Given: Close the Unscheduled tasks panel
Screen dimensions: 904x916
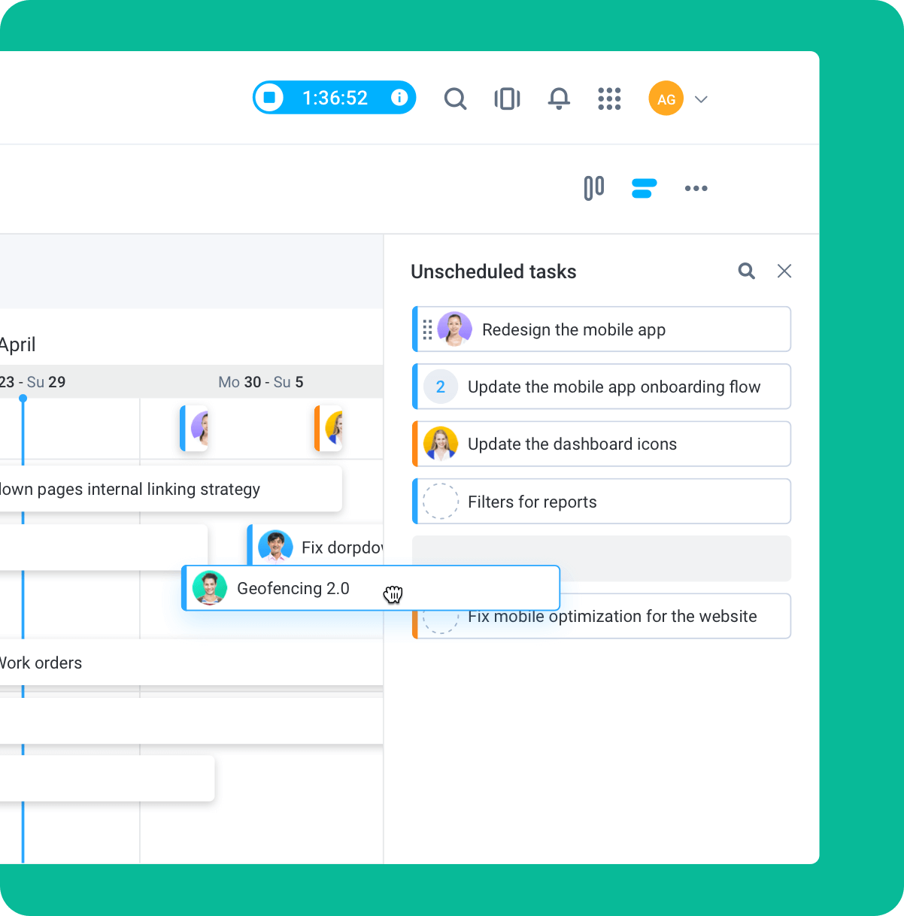Looking at the screenshot, I should [x=784, y=271].
